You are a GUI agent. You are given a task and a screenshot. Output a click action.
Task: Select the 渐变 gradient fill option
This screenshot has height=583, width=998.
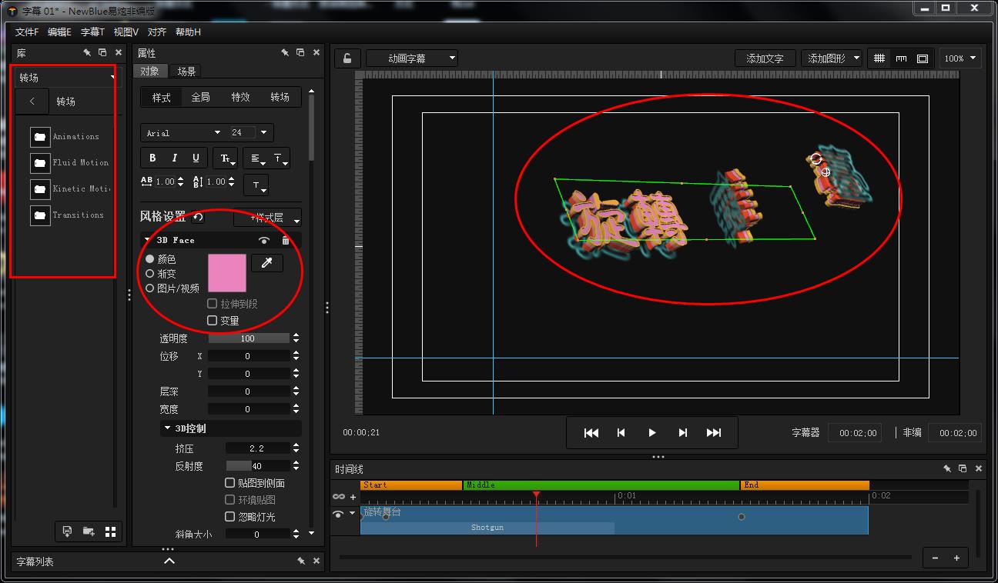[x=150, y=274]
